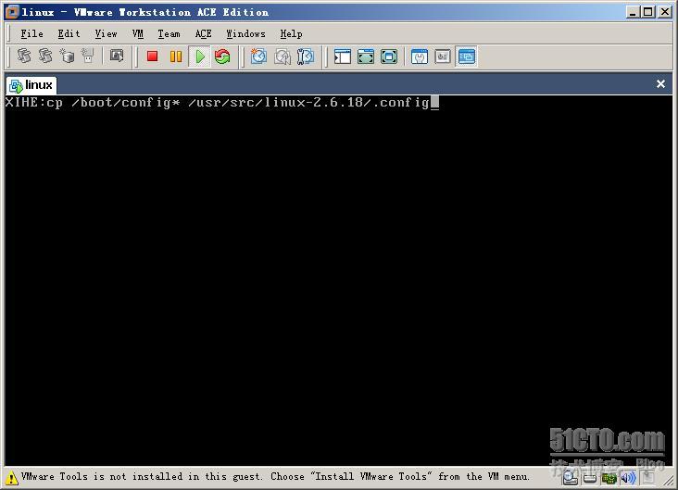Open the Windows menu

click(x=245, y=33)
